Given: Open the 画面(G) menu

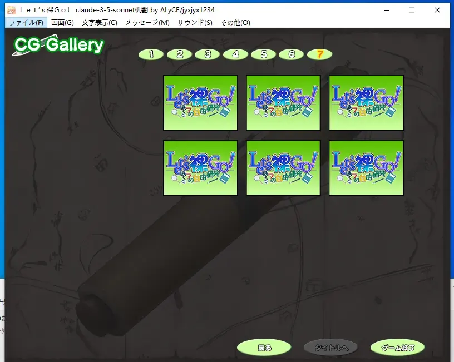Looking at the screenshot, I should (62, 23).
